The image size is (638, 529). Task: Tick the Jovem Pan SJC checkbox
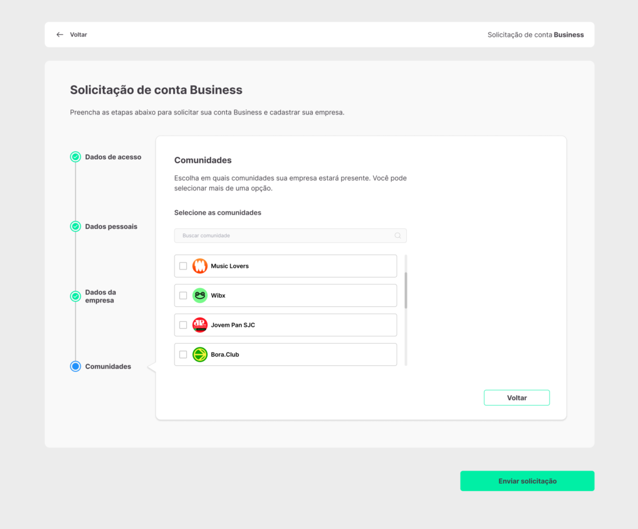pos(183,325)
